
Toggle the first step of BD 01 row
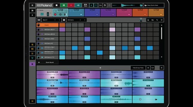coord(62,30)
